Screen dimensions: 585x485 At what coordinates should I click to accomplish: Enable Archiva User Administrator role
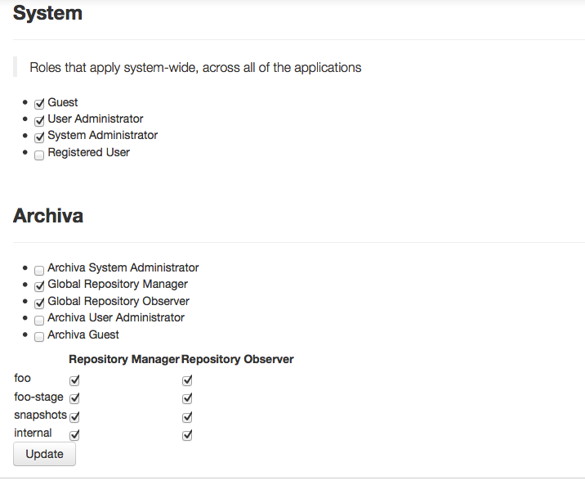click(39, 319)
